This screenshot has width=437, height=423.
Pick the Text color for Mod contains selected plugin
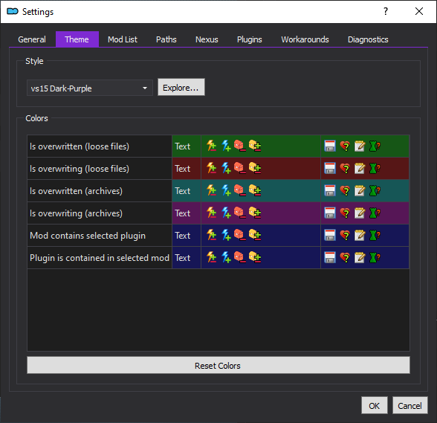(x=187, y=236)
